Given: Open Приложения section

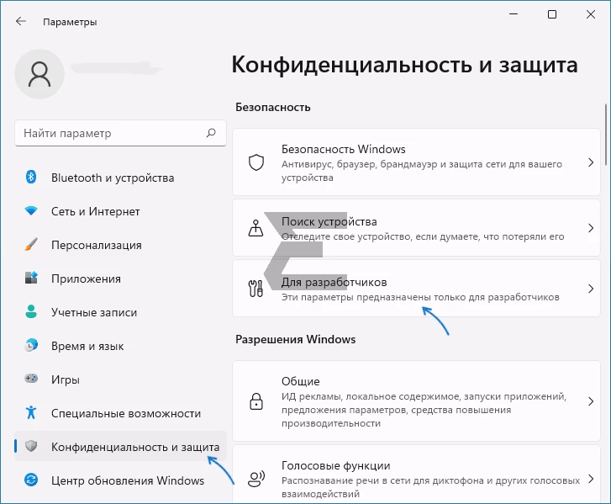Looking at the screenshot, I should (120, 279).
